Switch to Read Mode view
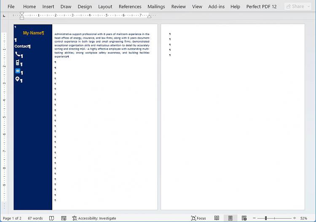The width and height of the screenshot is (316, 222). [217, 218]
